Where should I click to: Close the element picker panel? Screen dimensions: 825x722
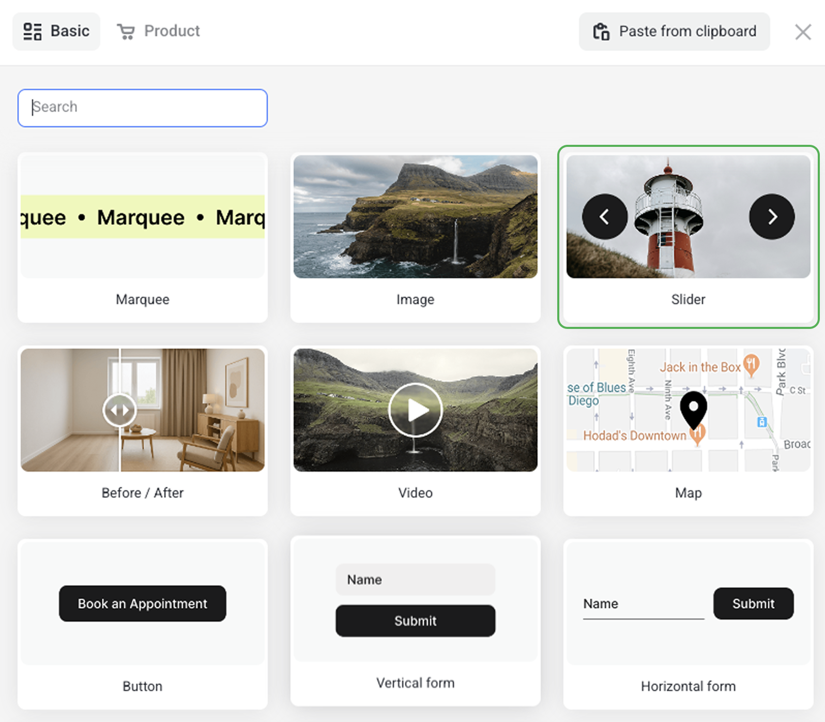click(802, 32)
